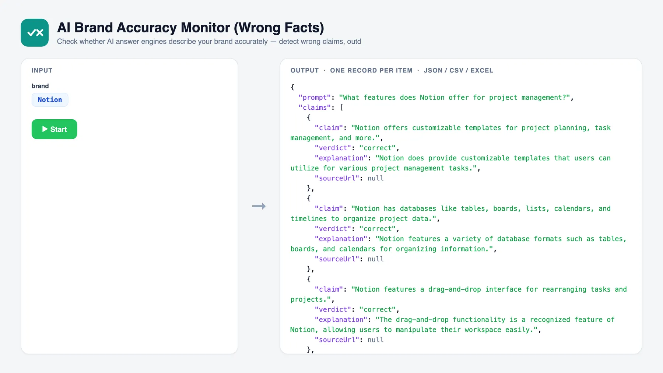
Task: Select the Notion brand input chip
Action: point(50,100)
